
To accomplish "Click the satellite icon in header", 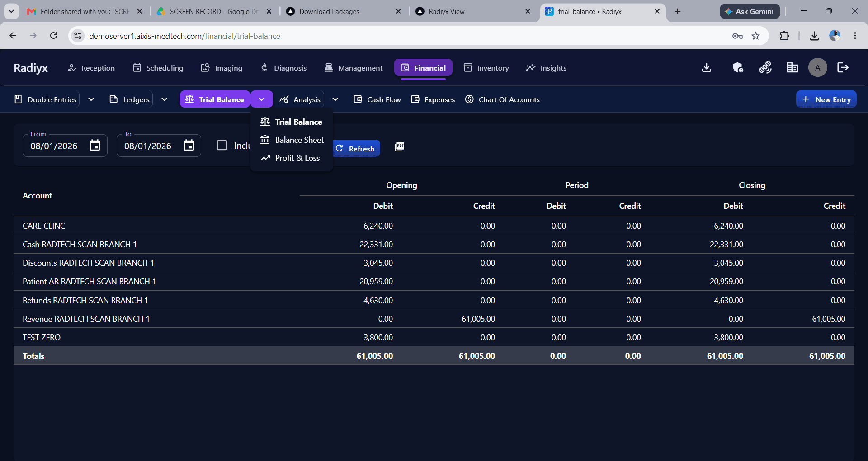I will point(765,68).
